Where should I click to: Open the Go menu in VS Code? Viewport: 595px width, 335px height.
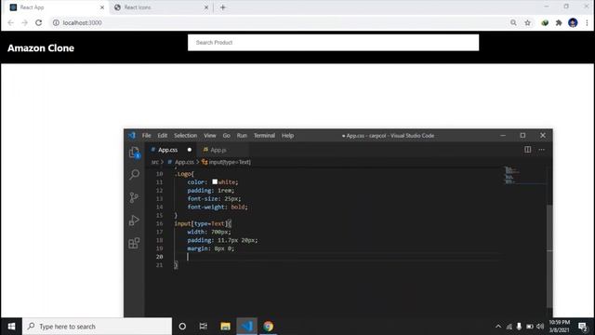tap(227, 136)
